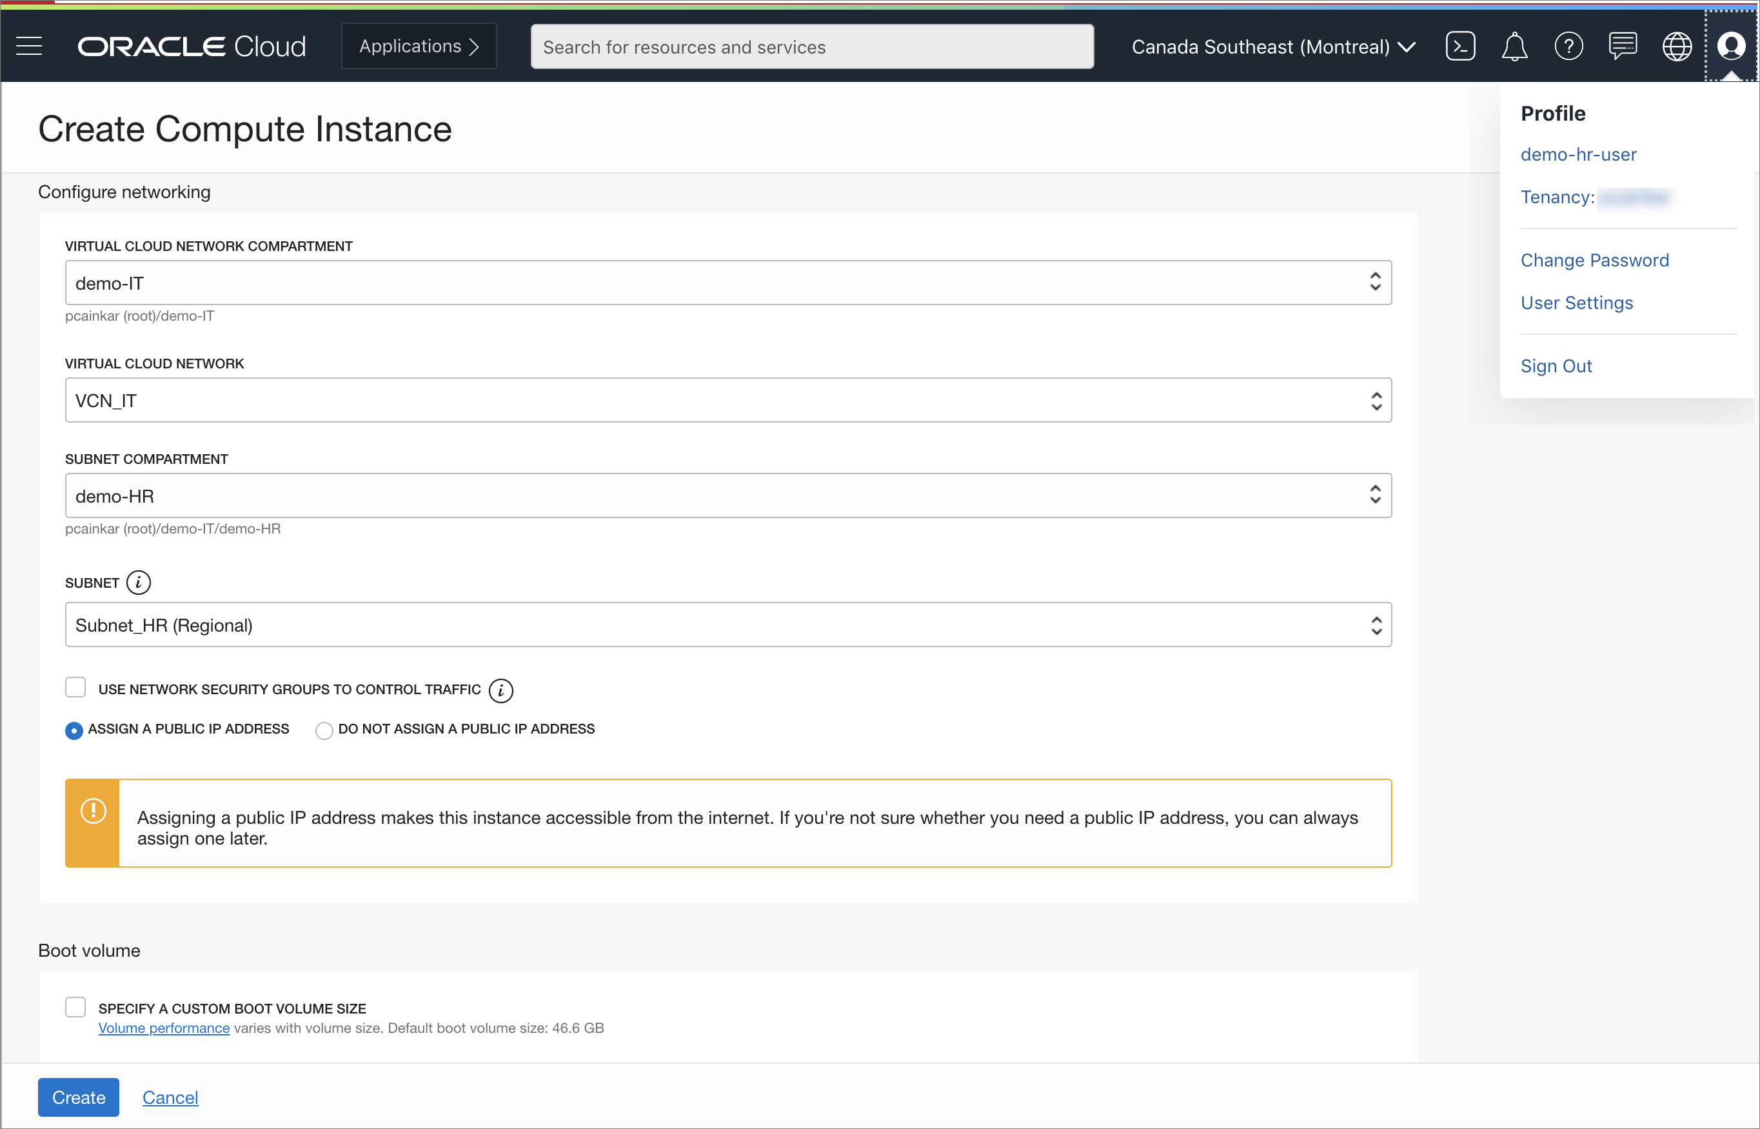Open the language globe icon
The image size is (1760, 1129).
[1676, 46]
